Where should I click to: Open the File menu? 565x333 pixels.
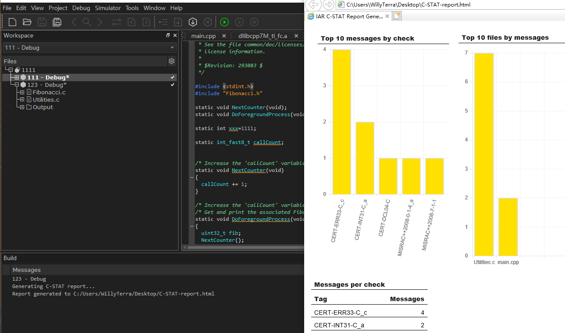tap(7, 8)
